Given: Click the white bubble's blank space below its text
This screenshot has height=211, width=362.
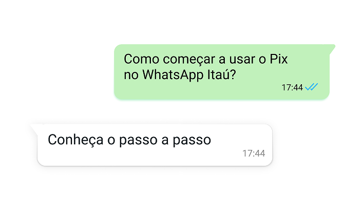Looking at the screenshot, I should point(139,156).
